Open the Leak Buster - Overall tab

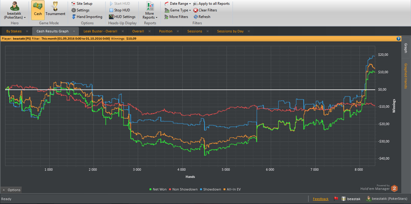100,31
